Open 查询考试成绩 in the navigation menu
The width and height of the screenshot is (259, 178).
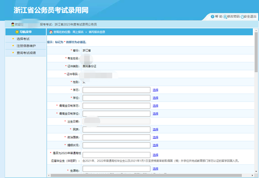[x=26, y=53]
